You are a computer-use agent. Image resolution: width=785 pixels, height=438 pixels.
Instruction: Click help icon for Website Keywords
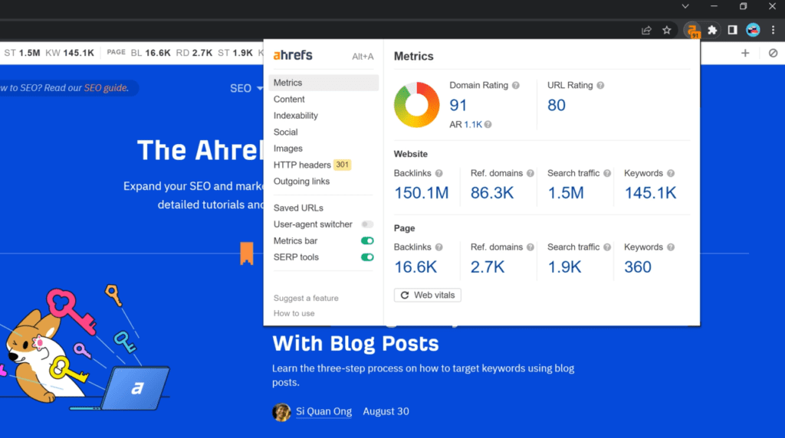(671, 174)
